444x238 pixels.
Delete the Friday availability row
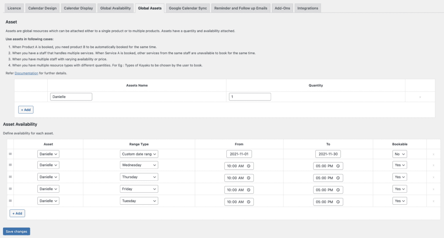pos(433,189)
